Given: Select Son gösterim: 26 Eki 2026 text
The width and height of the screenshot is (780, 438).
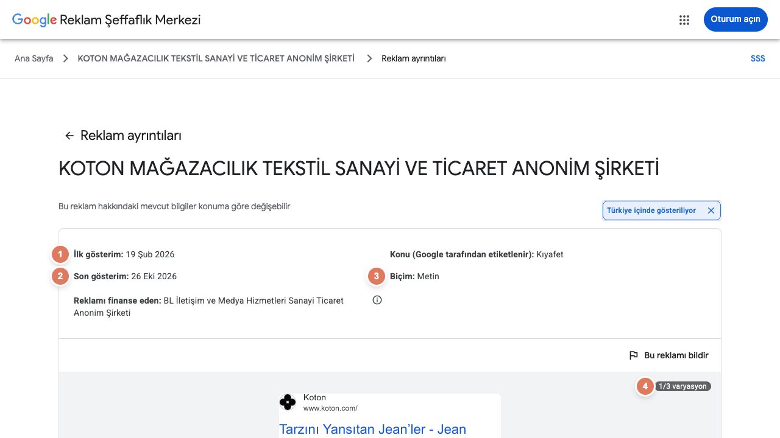Looking at the screenshot, I should click(x=125, y=276).
